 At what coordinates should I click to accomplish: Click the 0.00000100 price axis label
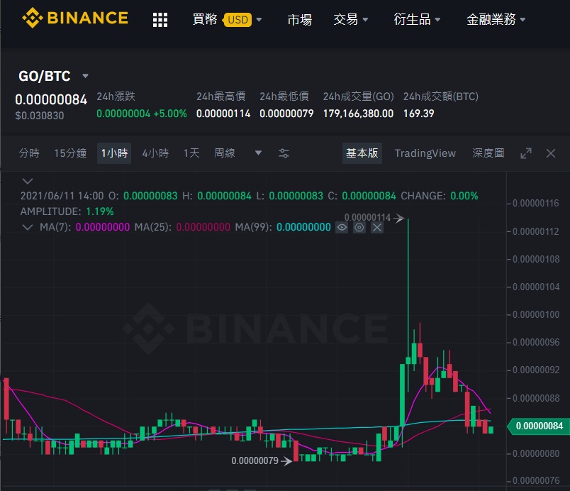536,314
